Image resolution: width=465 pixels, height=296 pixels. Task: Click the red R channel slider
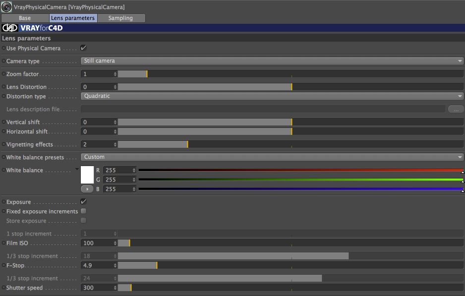click(301, 170)
